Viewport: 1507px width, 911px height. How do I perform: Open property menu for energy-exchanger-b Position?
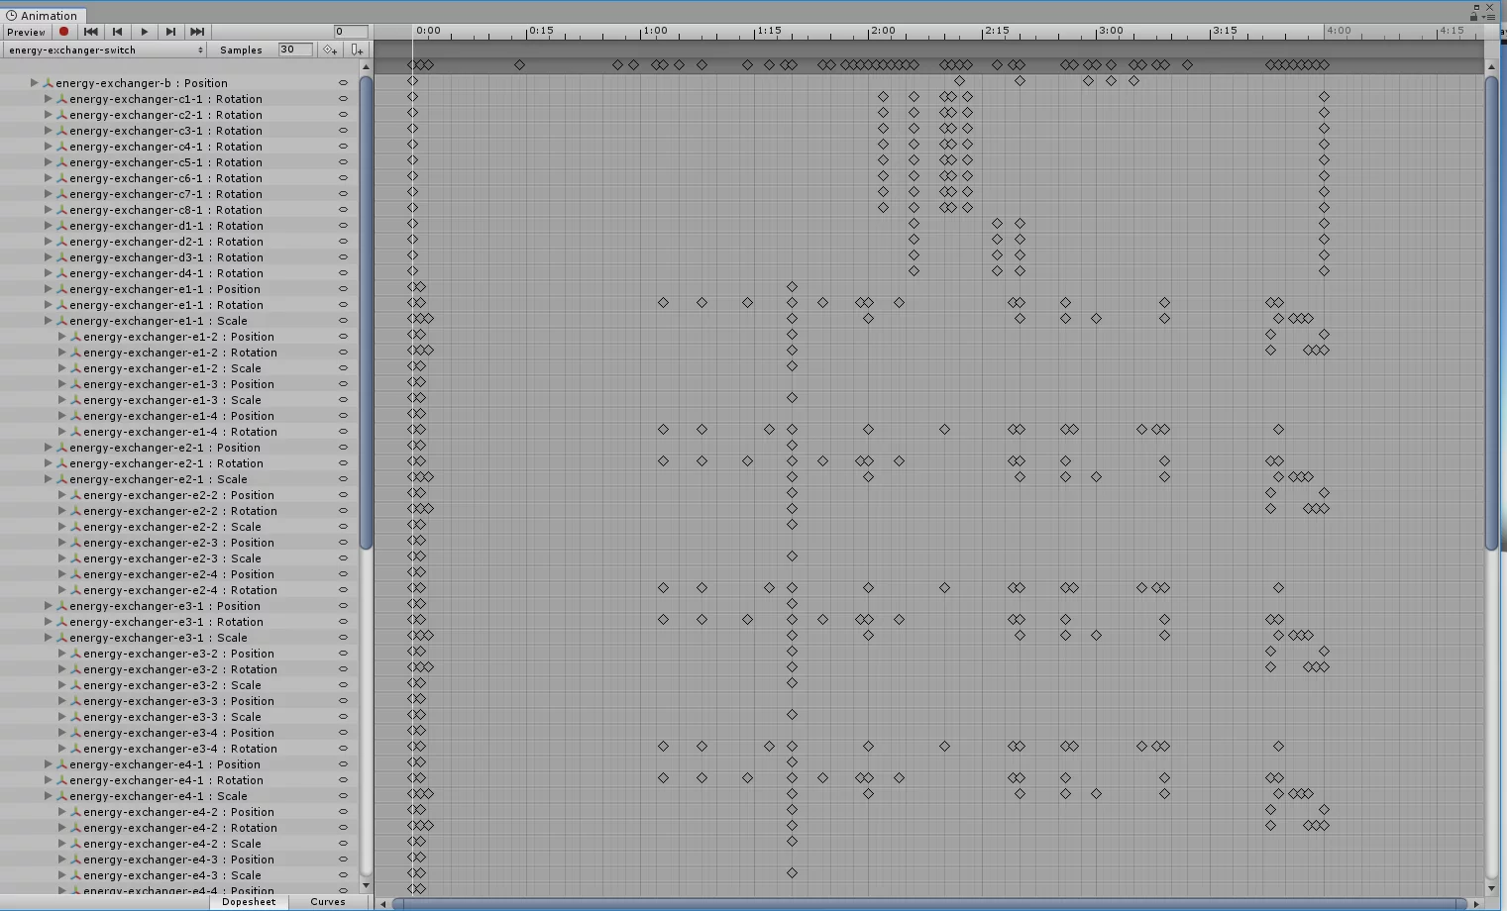click(x=344, y=83)
